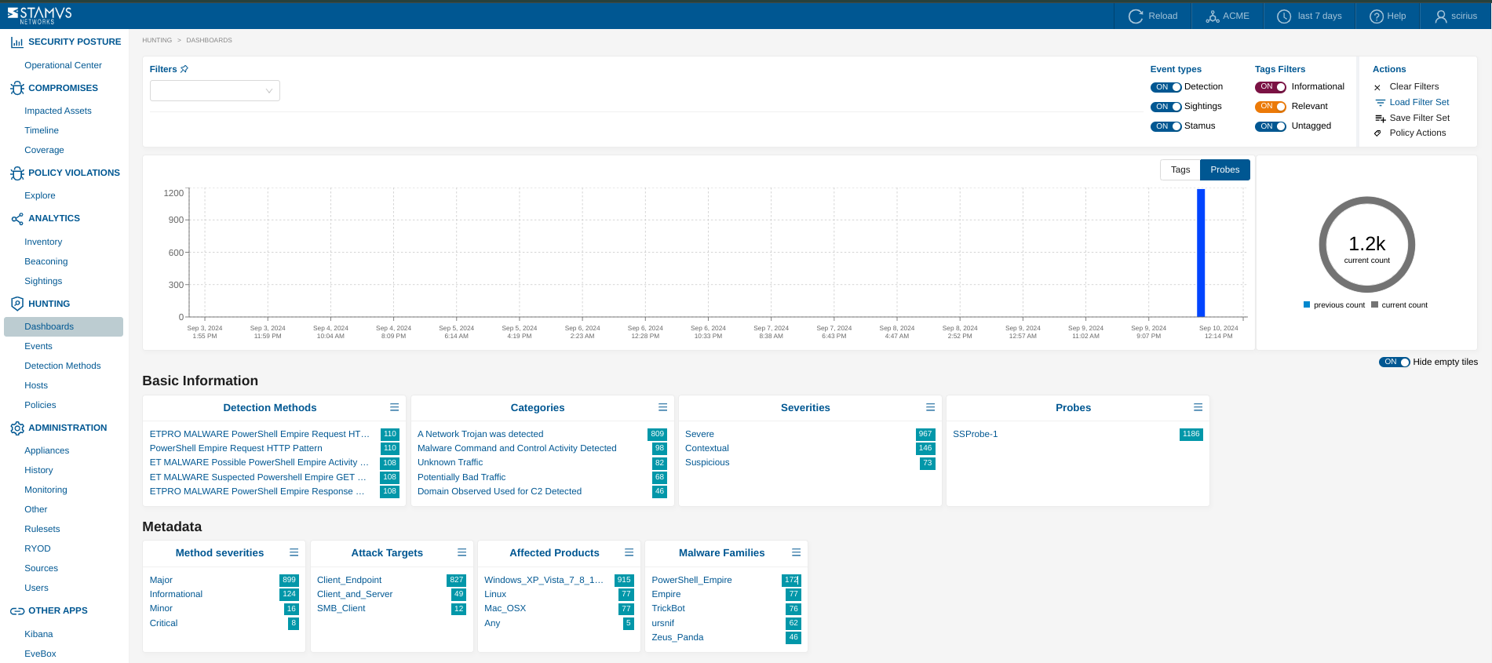The height and width of the screenshot is (663, 1492).
Task: Click the Clear Filters X icon
Action: tap(1377, 87)
